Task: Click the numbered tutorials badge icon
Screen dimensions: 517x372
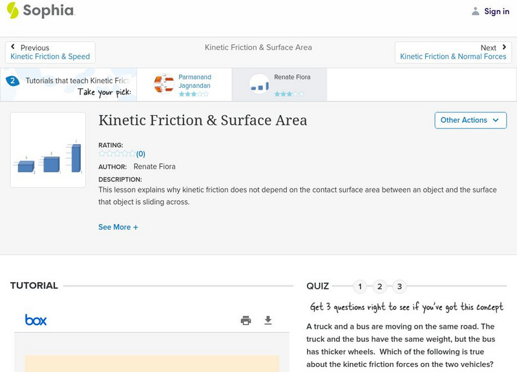Action: (x=12, y=81)
